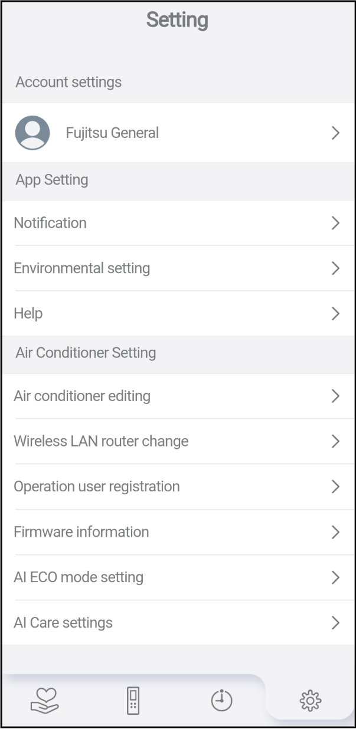
Task: Open AI Care settings
Action: point(63,623)
